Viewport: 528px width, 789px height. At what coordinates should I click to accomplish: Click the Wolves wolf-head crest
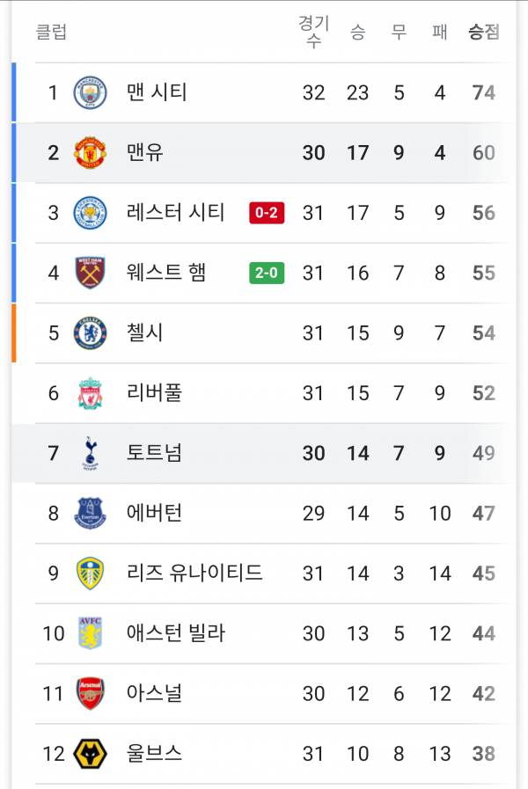click(x=90, y=754)
